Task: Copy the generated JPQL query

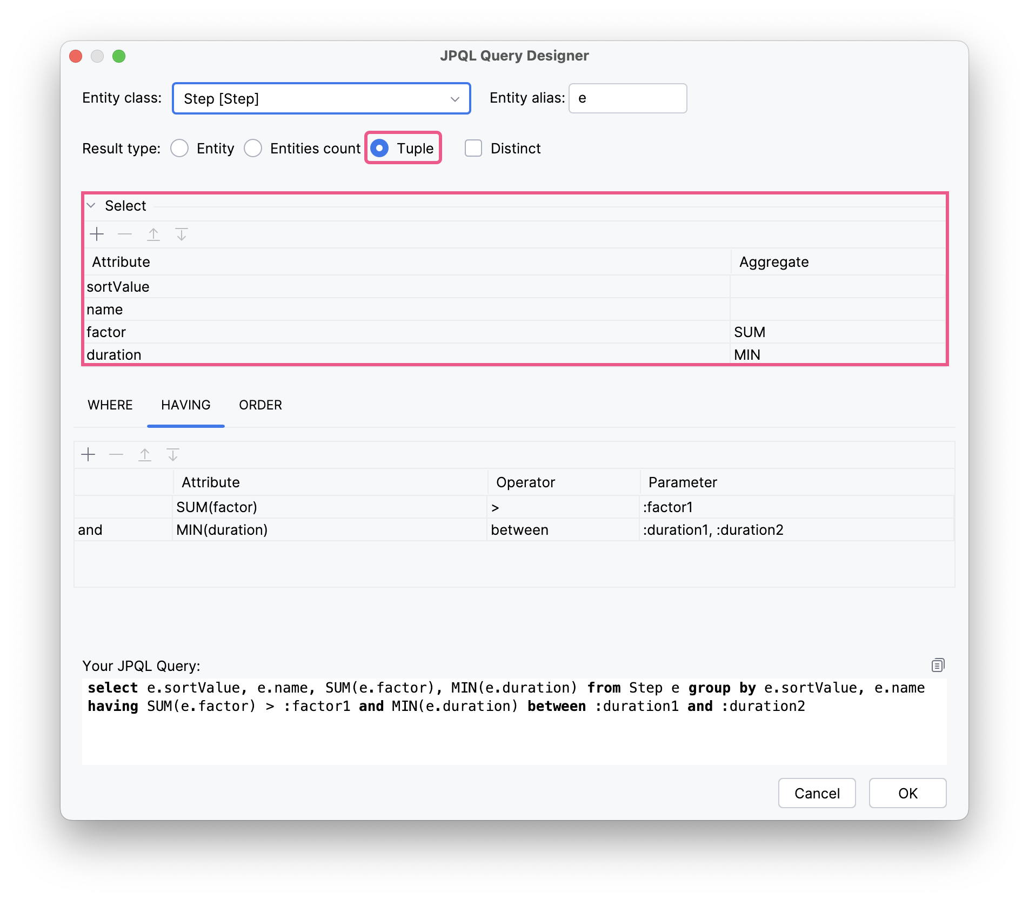Action: 938,665
